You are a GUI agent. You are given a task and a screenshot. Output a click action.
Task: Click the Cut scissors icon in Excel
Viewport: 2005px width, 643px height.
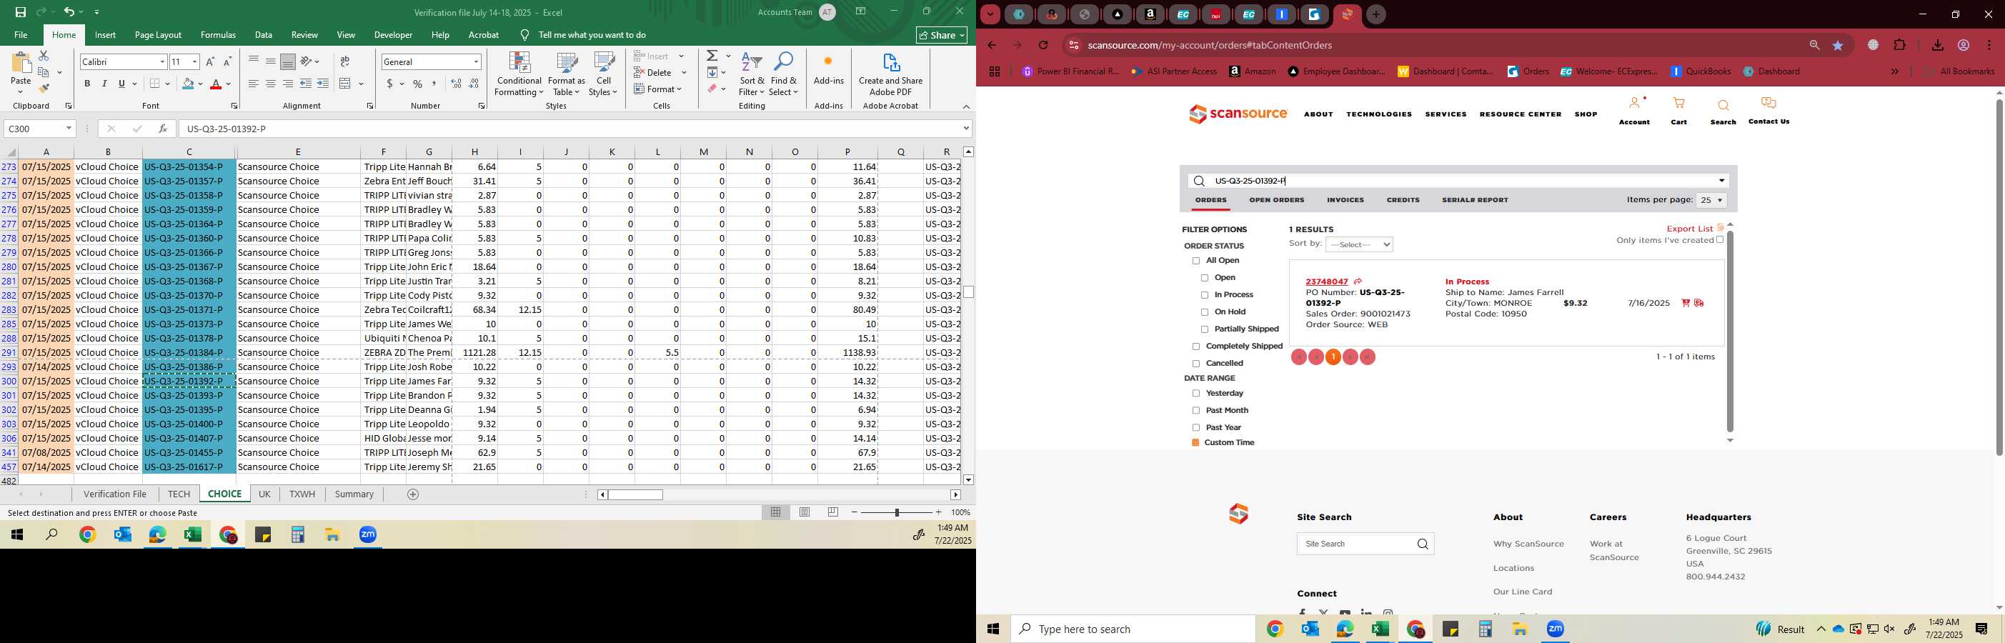point(44,56)
